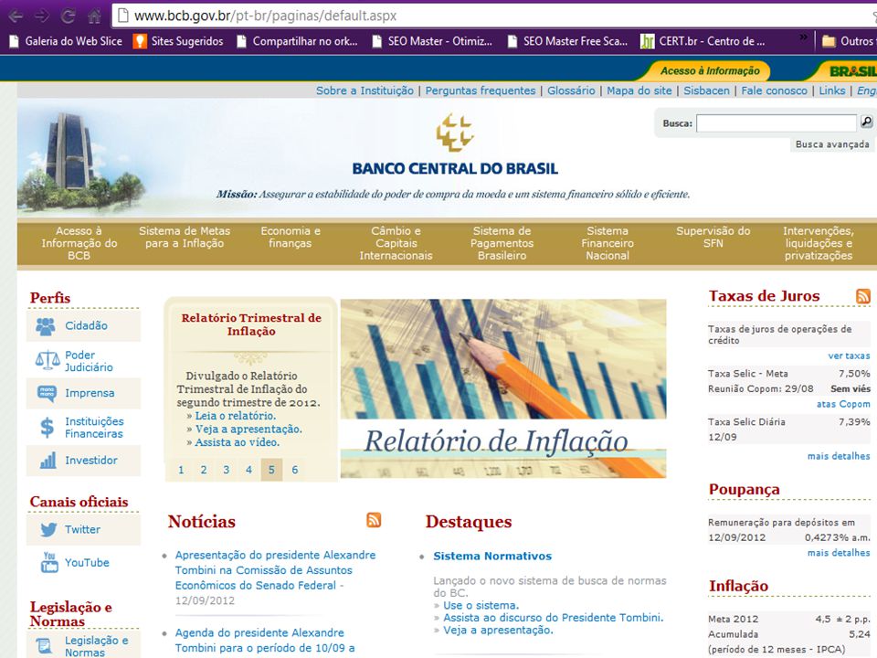The width and height of the screenshot is (877, 658).
Task: Click Fale conosco link
Action: coord(774,90)
